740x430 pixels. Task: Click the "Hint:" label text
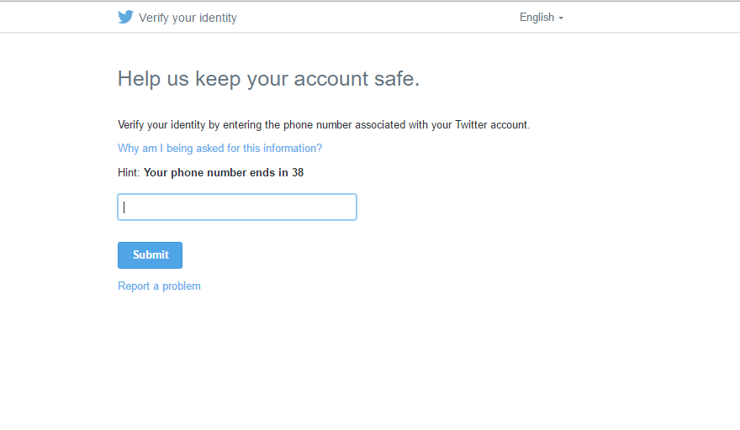129,172
